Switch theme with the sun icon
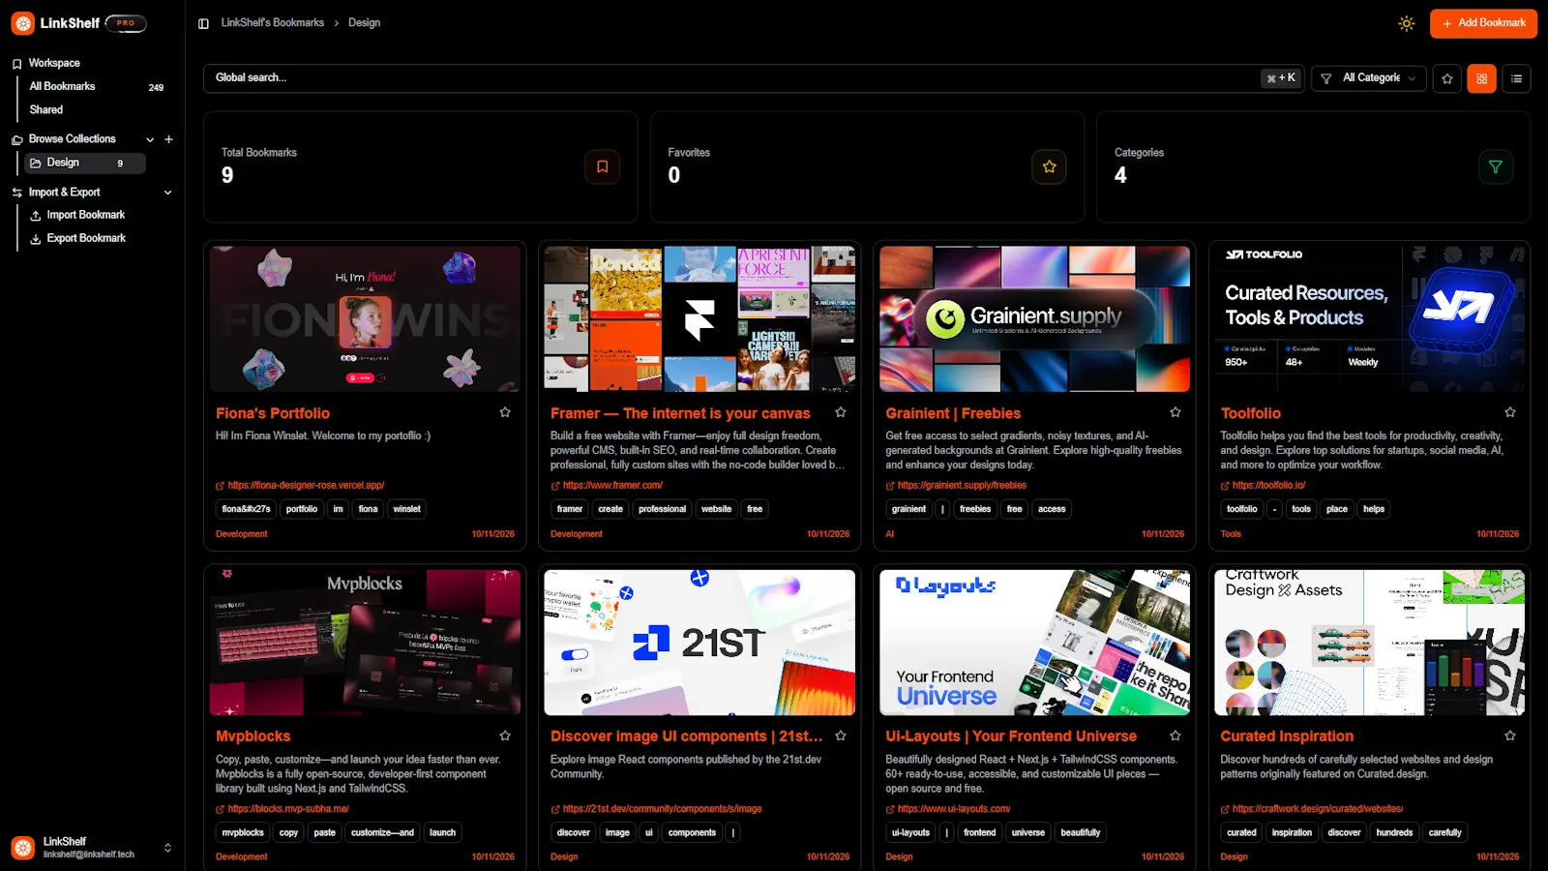1548x871 pixels. (1407, 23)
